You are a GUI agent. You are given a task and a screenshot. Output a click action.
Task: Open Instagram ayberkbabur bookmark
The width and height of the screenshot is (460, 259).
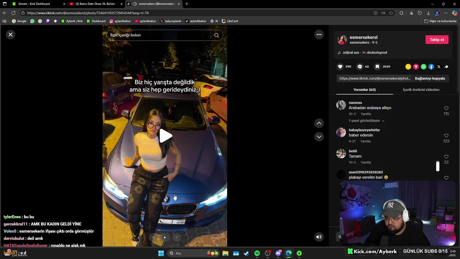coord(120,21)
